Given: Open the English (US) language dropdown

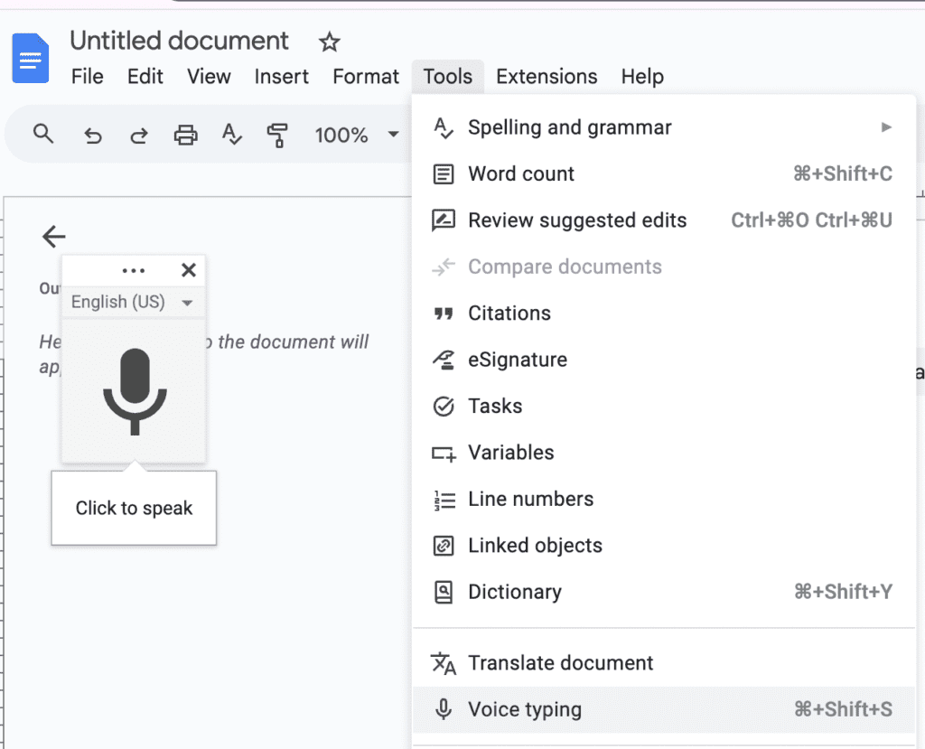Looking at the screenshot, I should (x=133, y=302).
